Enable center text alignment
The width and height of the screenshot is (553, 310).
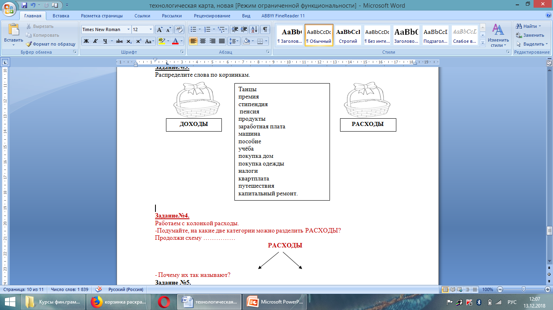(x=203, y=41)
